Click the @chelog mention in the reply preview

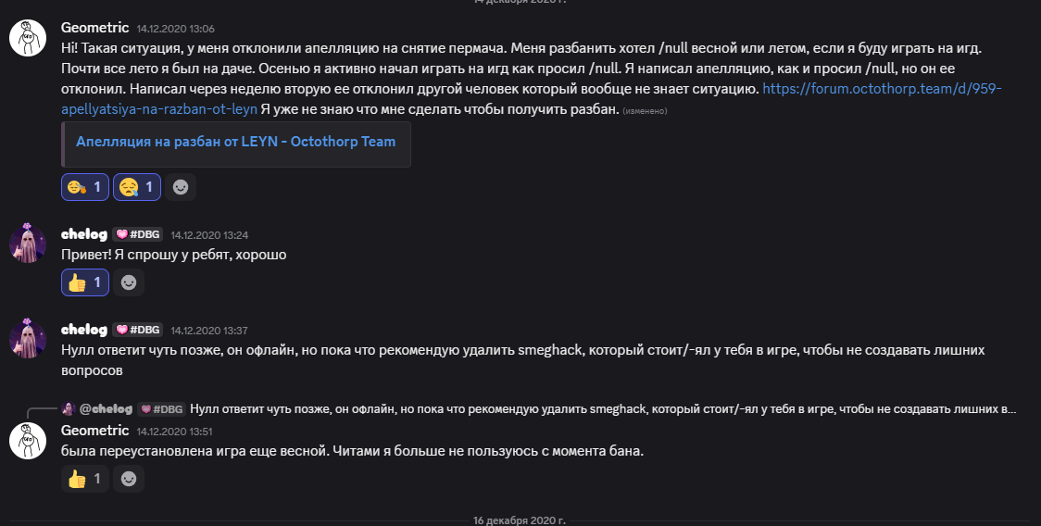tap(106, 408)
